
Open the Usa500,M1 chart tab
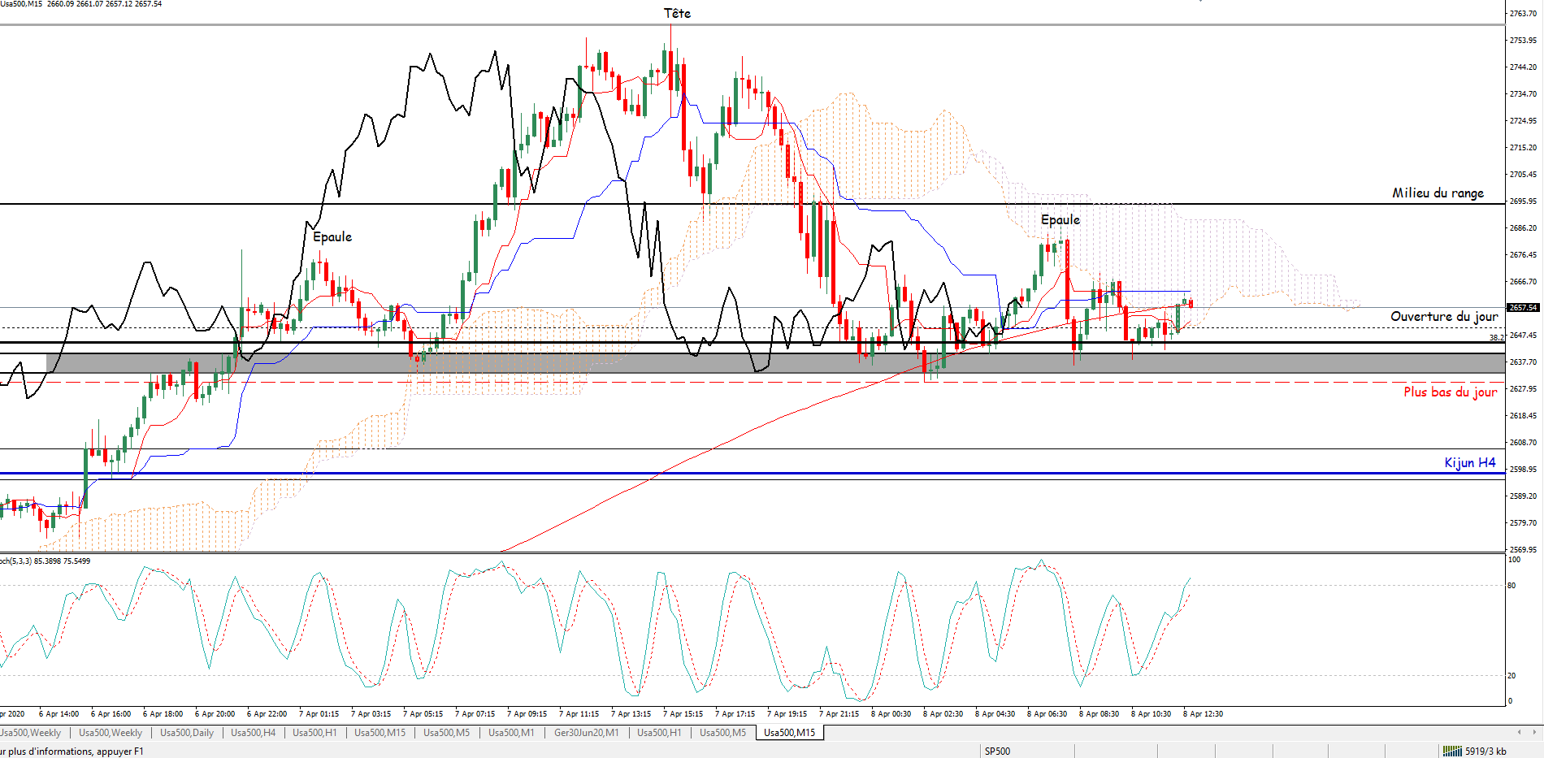(x=511, y=733)
